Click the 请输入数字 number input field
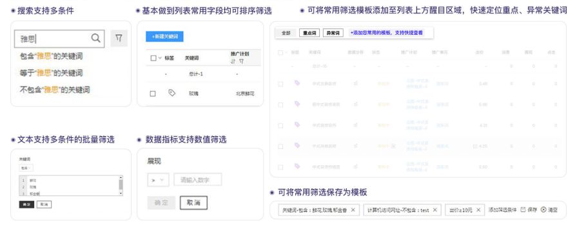 pos(198,180)
